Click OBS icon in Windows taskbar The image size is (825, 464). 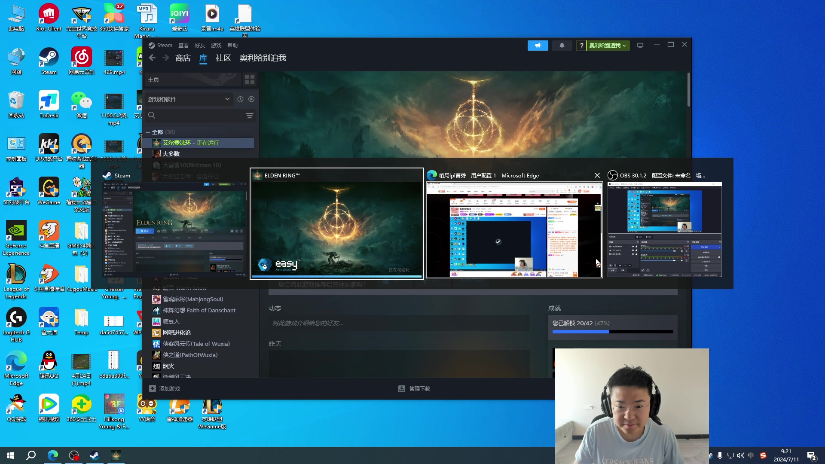click(x=74, y=455)
